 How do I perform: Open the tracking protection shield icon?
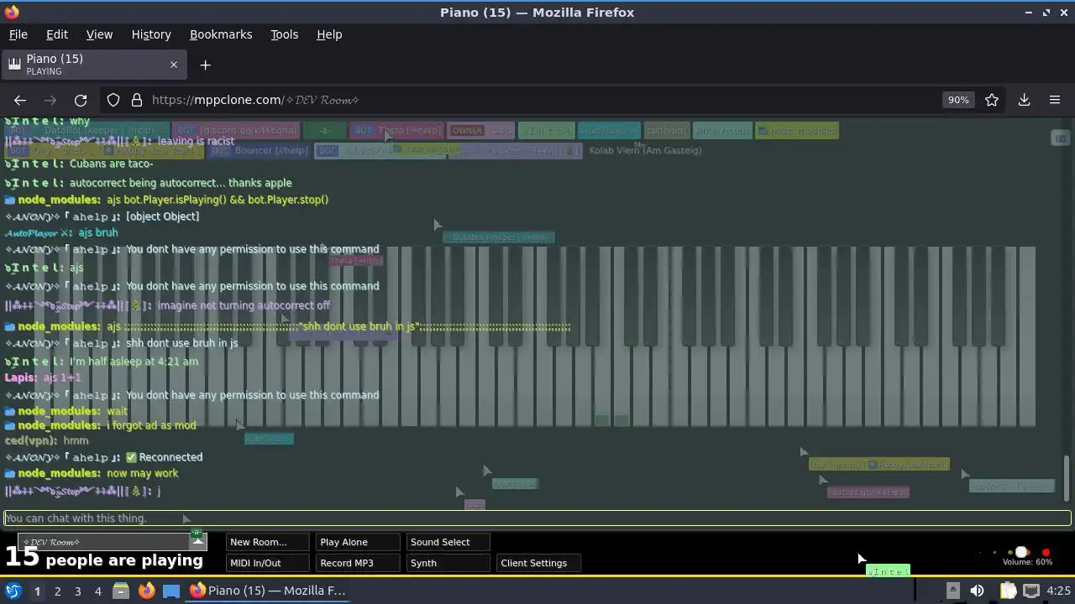[113, 100]
